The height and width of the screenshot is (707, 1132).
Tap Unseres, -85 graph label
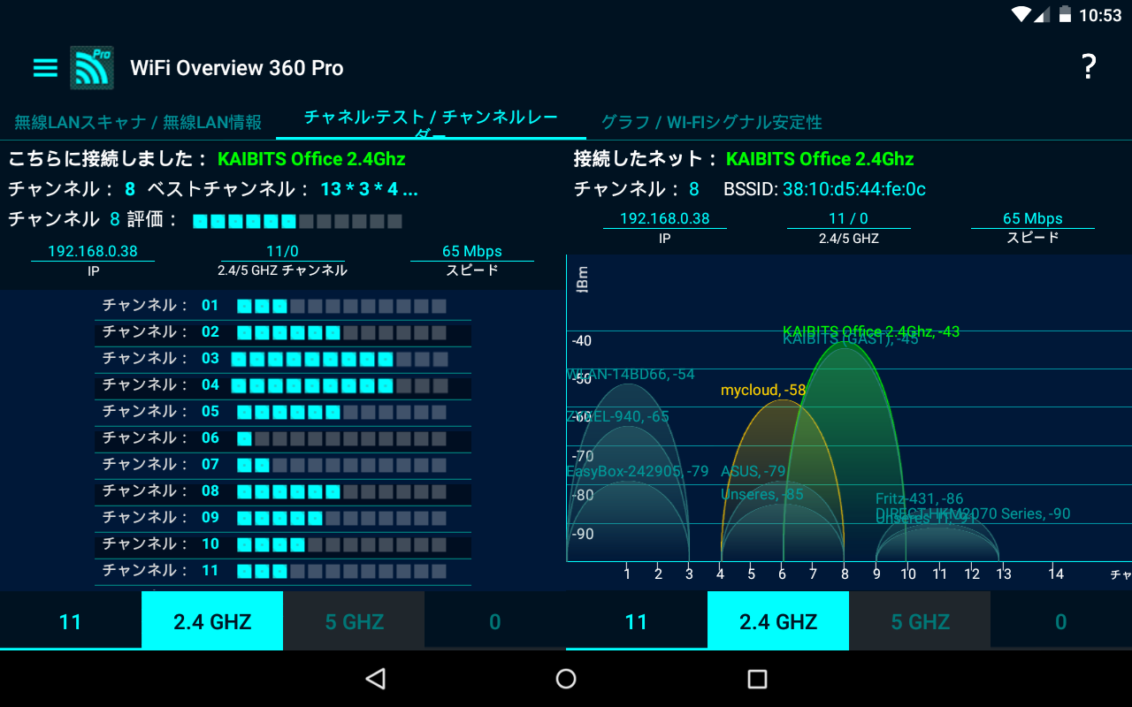click(762, 494)
